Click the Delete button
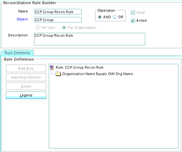This screenshot has width=182, height=152. [26, 86]
